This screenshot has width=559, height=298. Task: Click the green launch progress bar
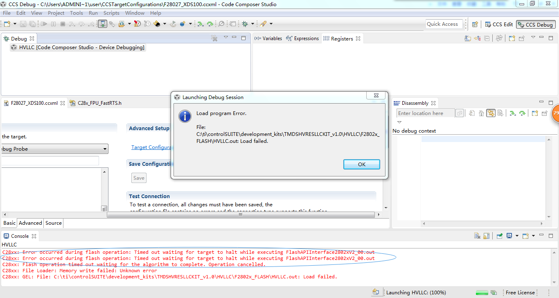(482, 293)
